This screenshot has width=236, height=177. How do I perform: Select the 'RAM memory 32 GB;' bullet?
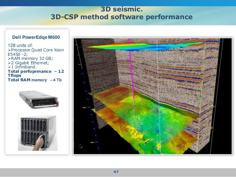point(30,58)
